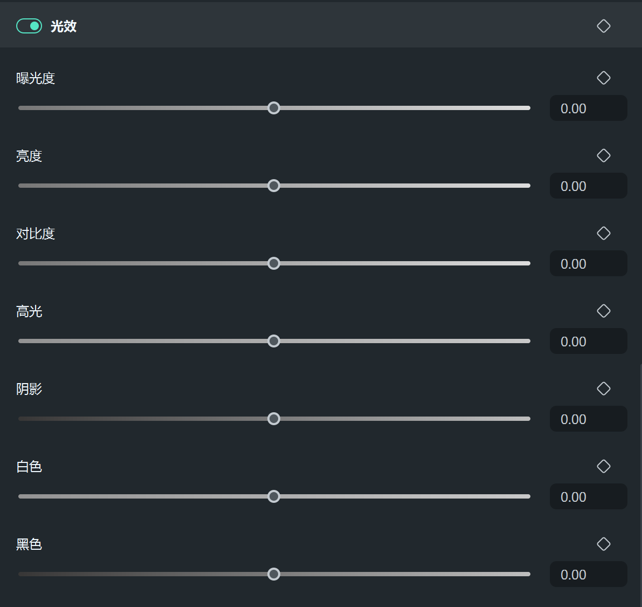
Task: Click the 曝光度 slider handle
Action: tap(274, 108)
